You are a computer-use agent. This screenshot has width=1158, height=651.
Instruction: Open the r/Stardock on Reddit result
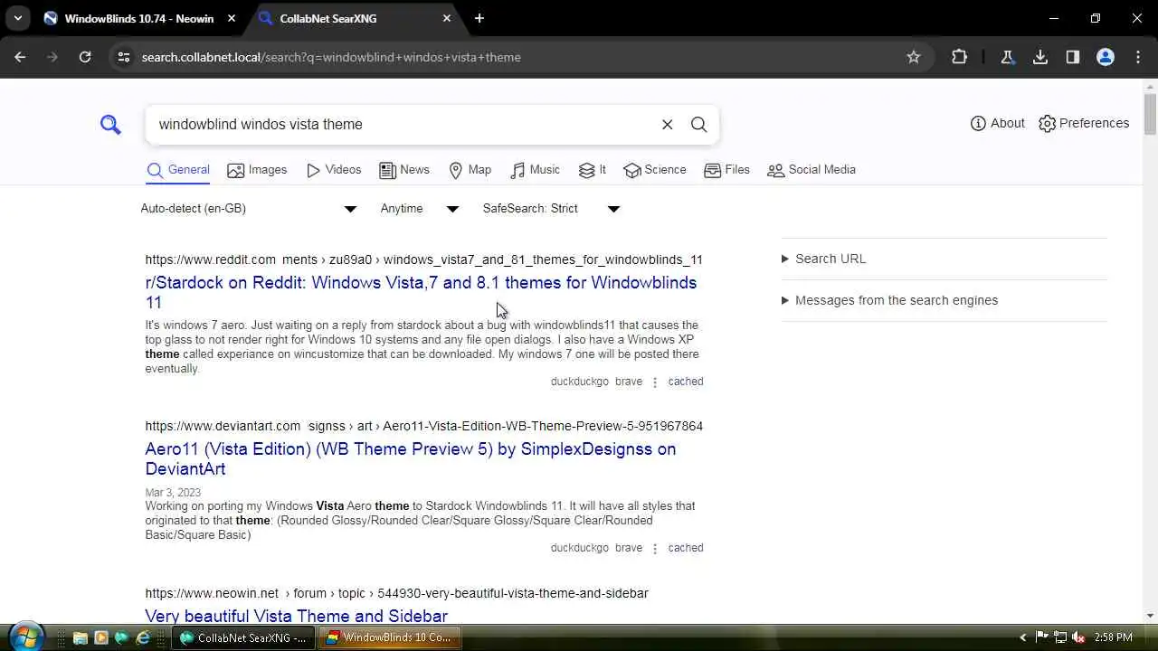click(x=421, y=292)
